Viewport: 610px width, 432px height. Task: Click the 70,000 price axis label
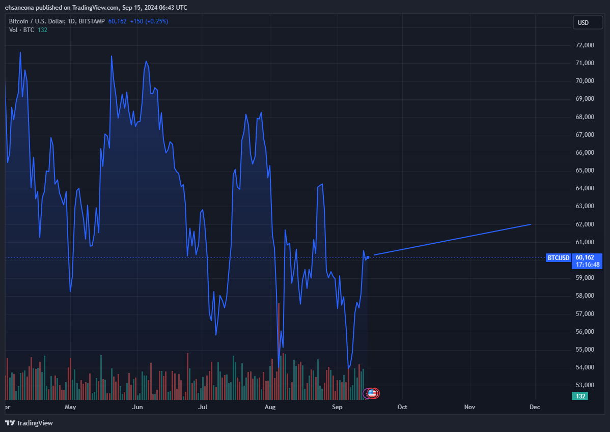(585, 81)
